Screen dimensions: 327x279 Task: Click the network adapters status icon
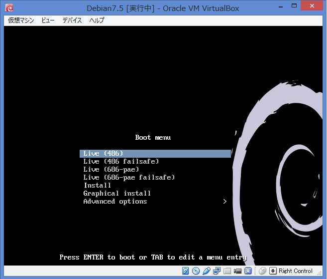(217, 271)
